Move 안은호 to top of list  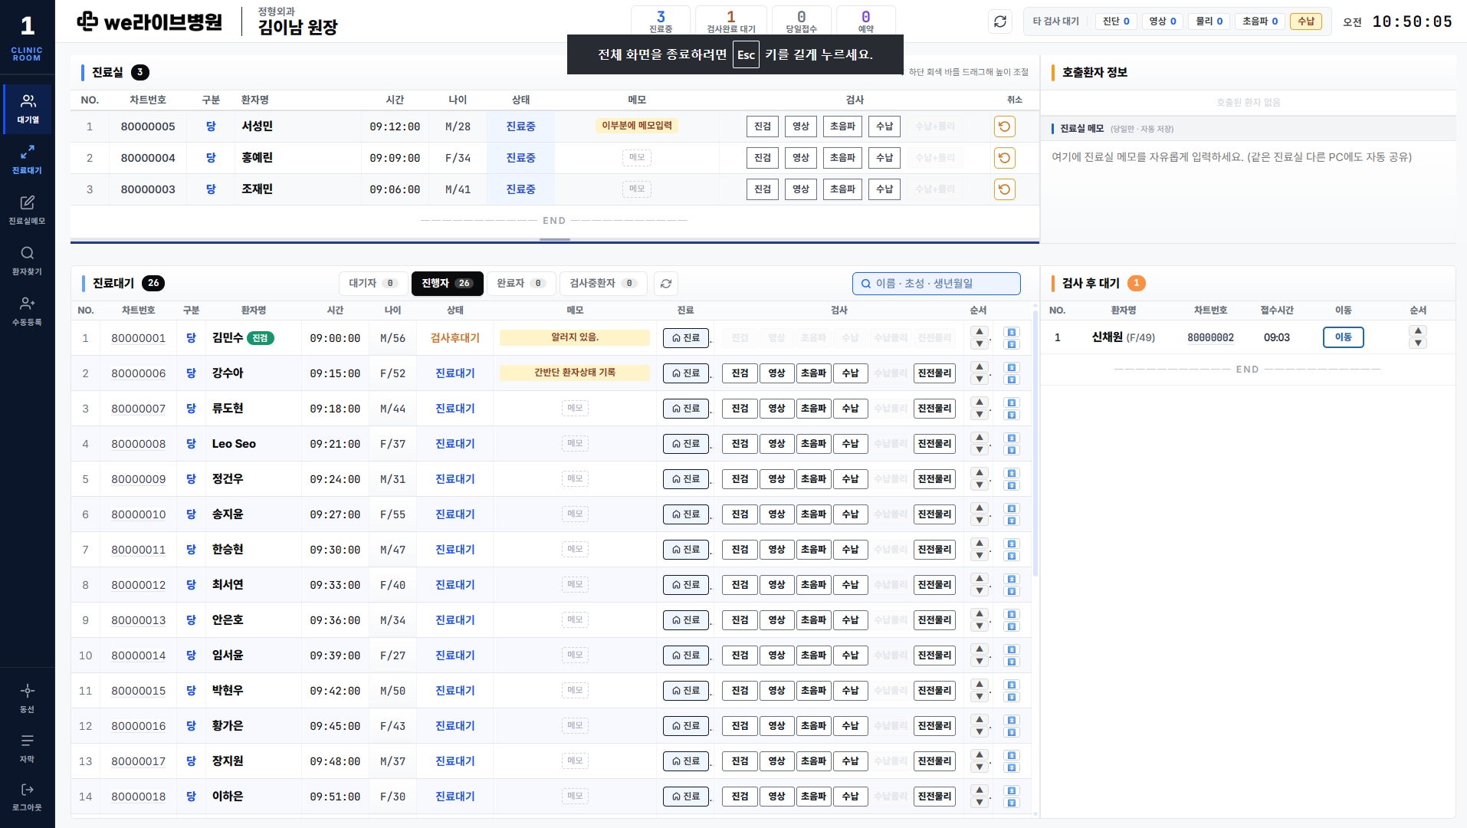click(1012, 614)
